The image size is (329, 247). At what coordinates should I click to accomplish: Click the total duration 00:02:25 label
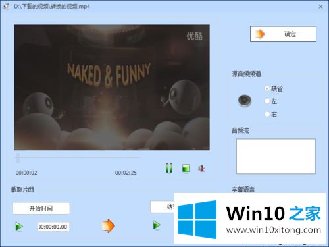[x=126, y=173]
